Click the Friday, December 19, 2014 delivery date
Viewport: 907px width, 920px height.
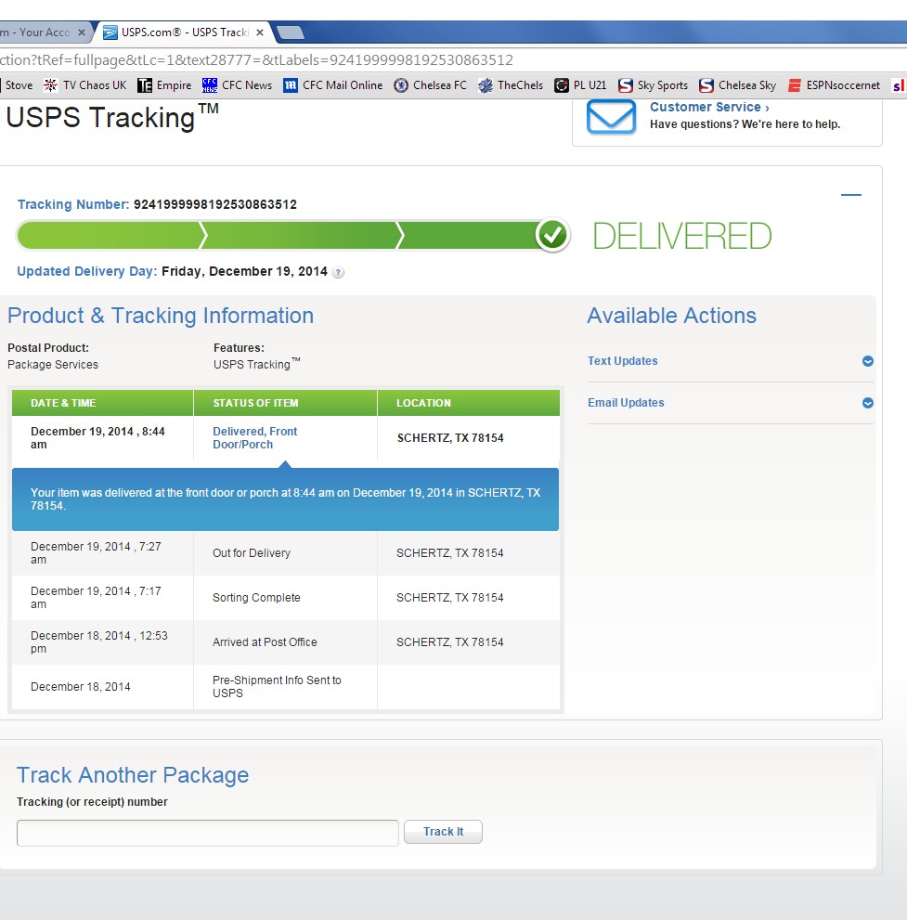(244, 272)
